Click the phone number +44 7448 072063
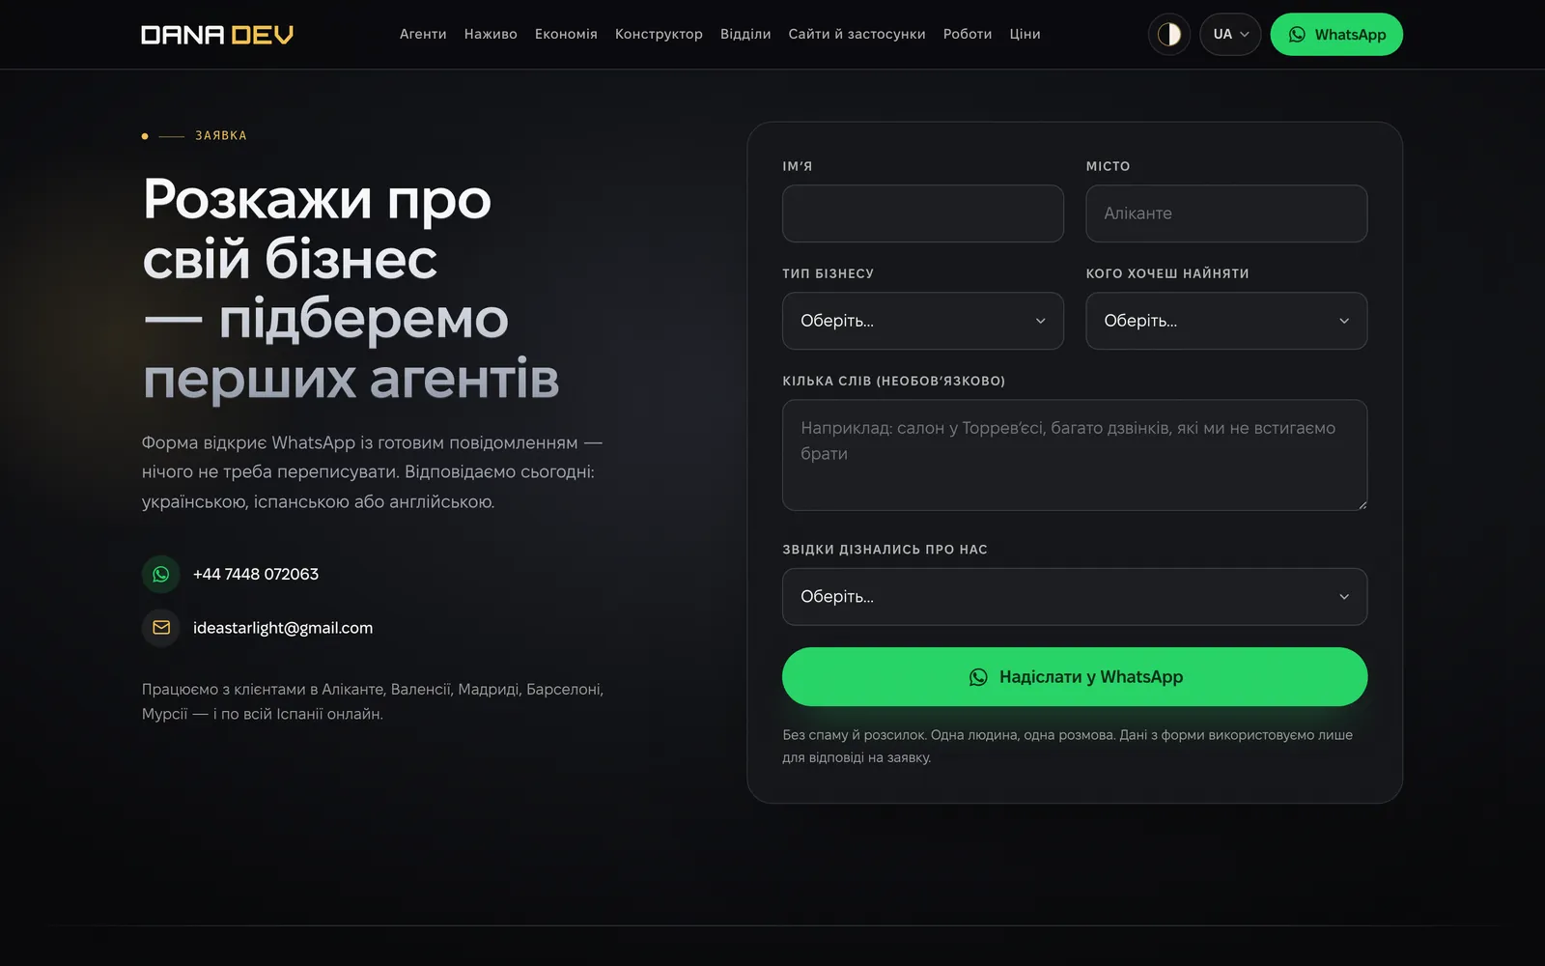Screen dimensions: 1545x966 pyautogui.click(x=256, y=574)
